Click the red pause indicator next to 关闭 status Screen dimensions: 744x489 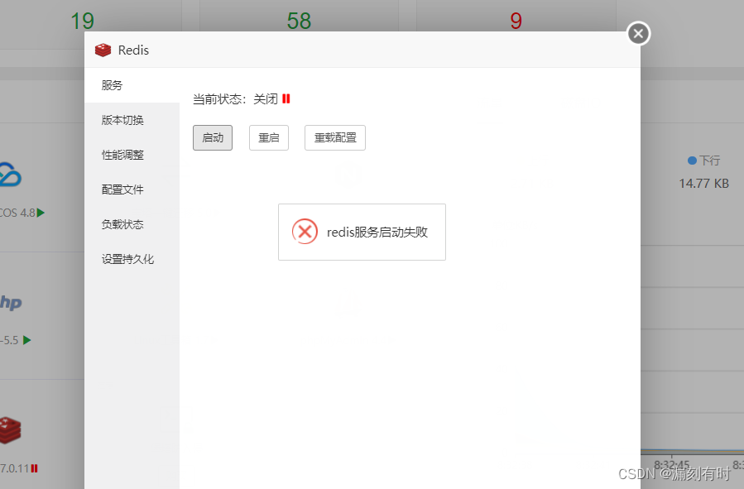pyautogui.click(x=286, y=98)
